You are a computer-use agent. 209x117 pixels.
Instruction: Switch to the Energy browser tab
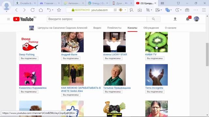pyautogui.click(x=98, y=3)
